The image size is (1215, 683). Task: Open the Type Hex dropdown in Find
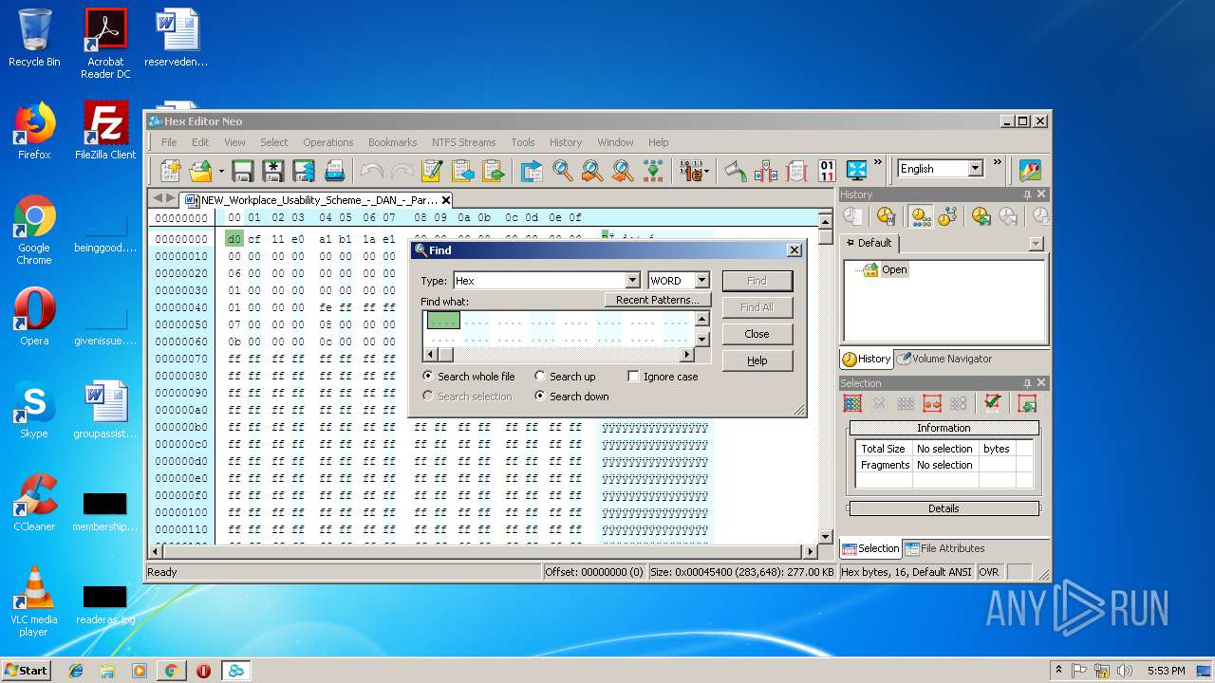click(x=633, y=281)
